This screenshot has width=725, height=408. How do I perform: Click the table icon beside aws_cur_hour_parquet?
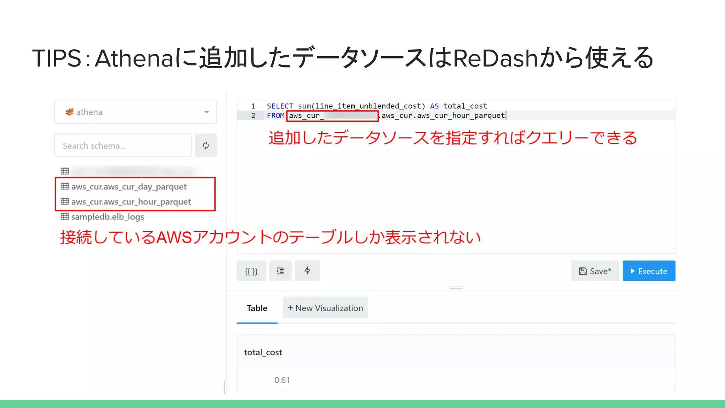(65, 201)
